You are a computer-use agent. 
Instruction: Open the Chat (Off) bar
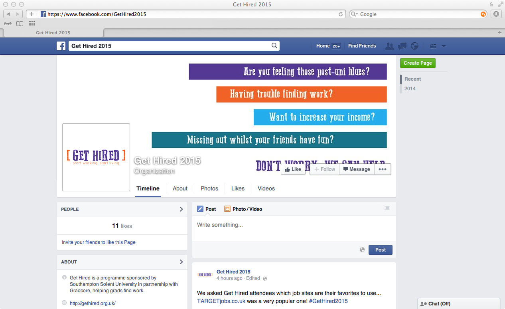(459, 304)
